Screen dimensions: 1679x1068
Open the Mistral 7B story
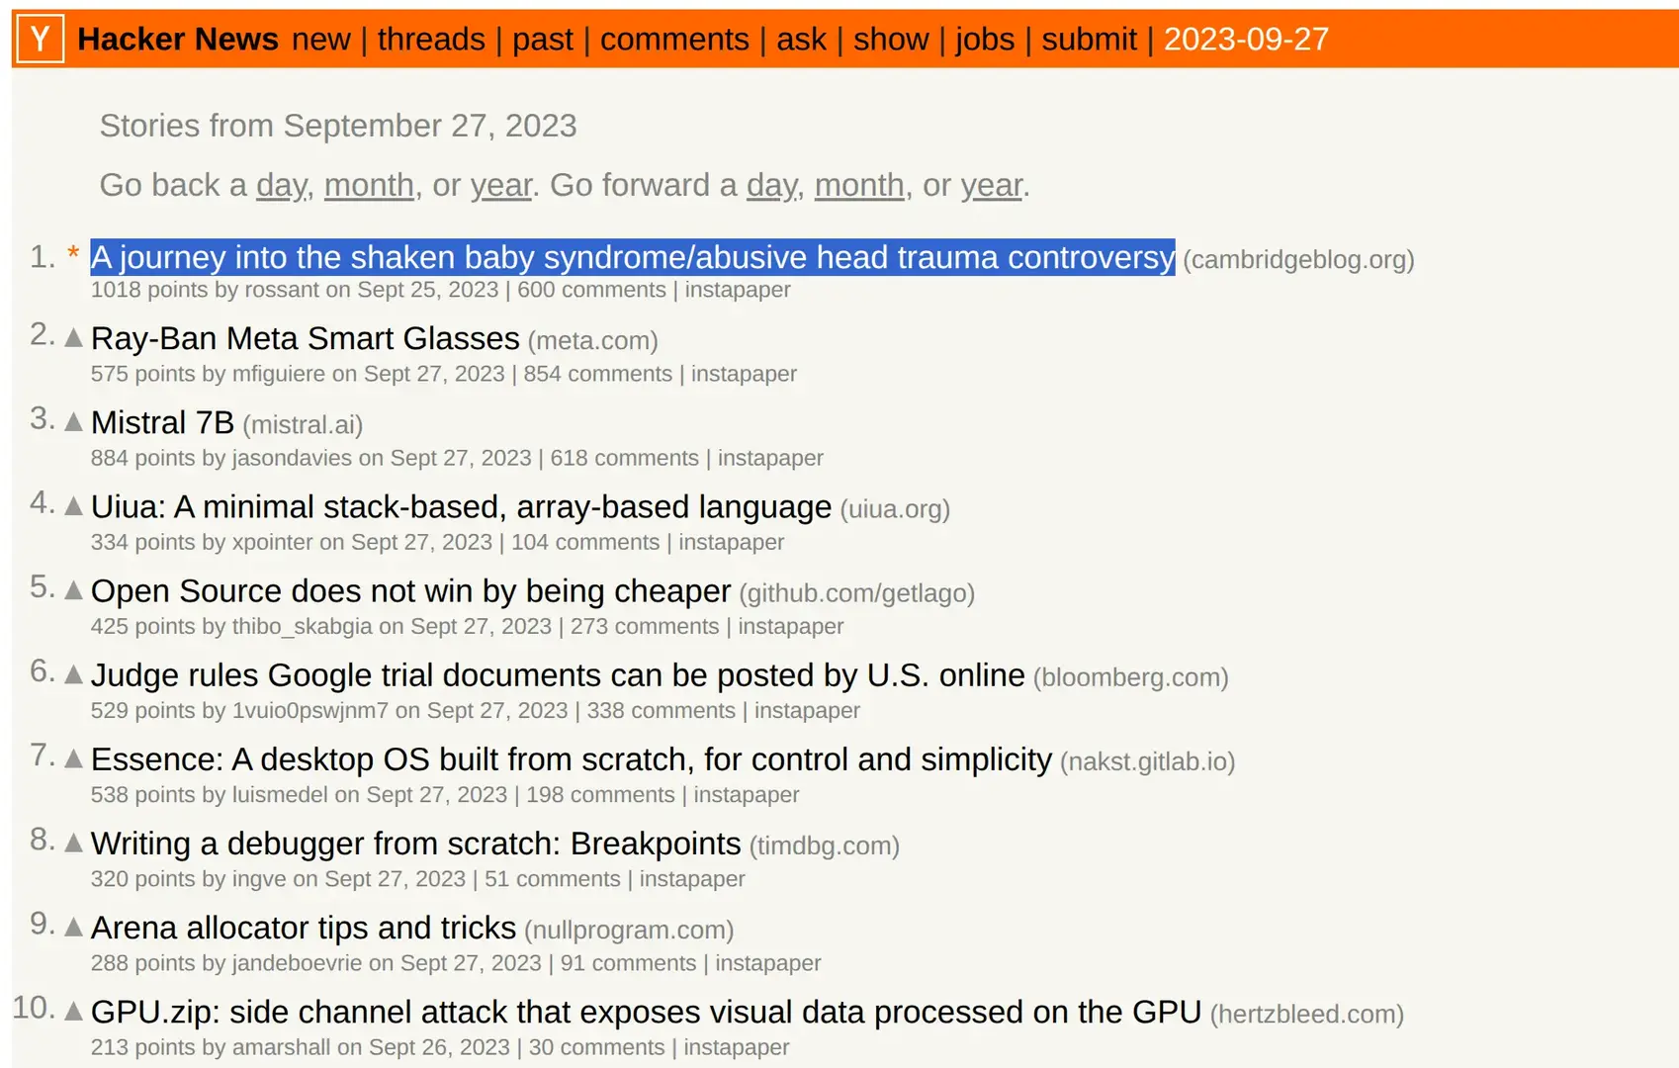pos(161,422)
